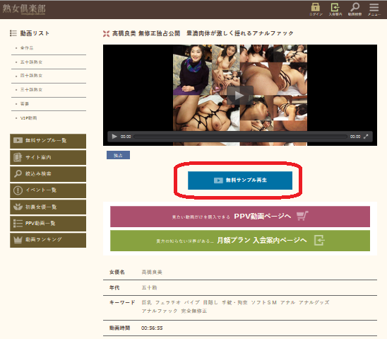Toggle fullscreen with the player's expand icon

coord(366,137)
